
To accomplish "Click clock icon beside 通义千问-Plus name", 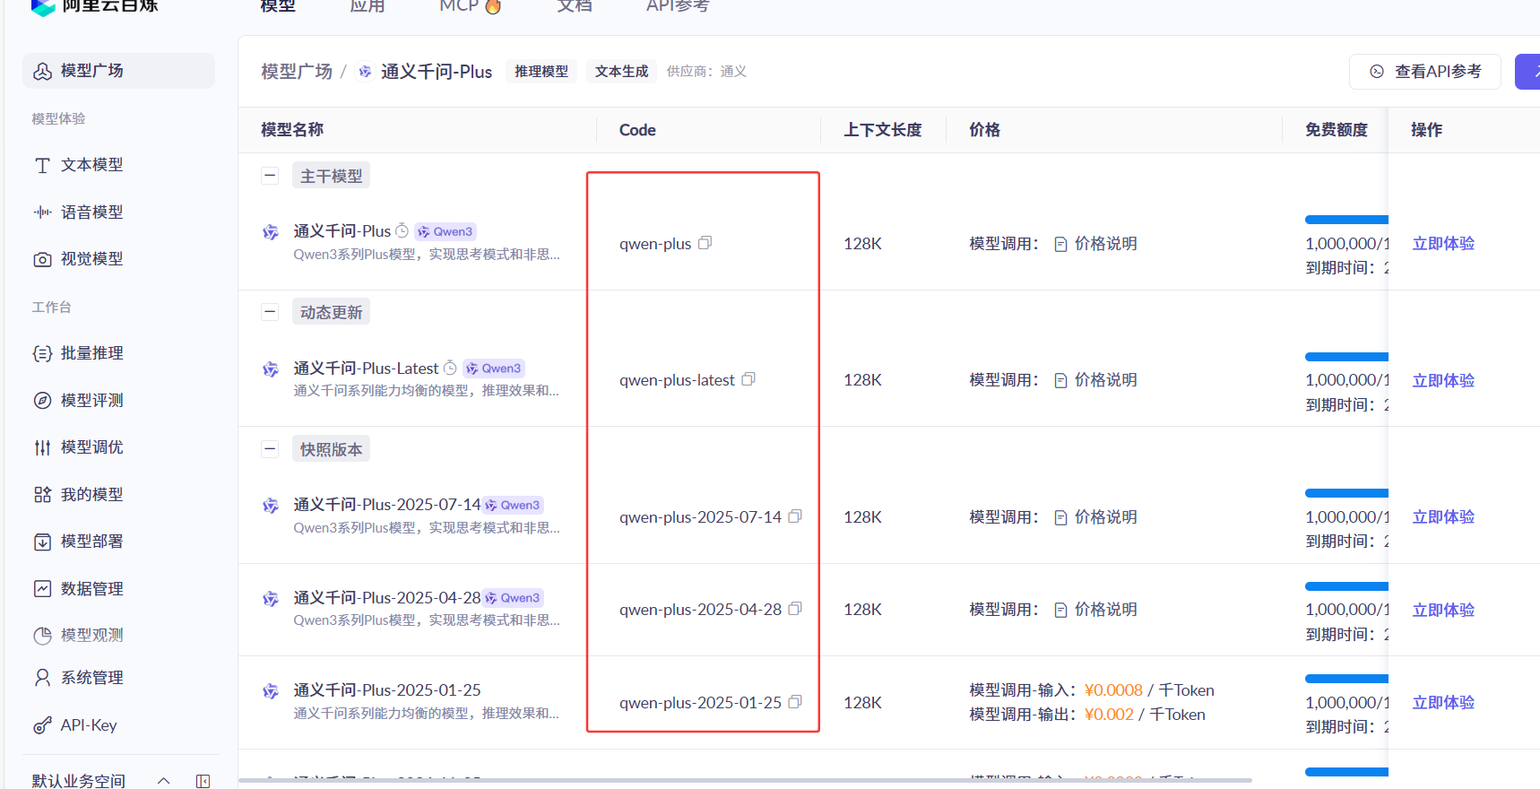I will point(402,230).
